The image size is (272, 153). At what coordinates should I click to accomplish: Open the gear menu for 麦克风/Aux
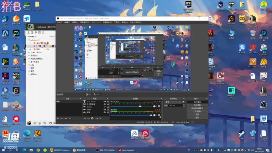pyautogui.click(x=159, y=106)
